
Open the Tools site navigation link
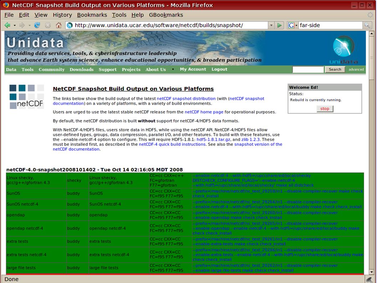pos(27,70)
